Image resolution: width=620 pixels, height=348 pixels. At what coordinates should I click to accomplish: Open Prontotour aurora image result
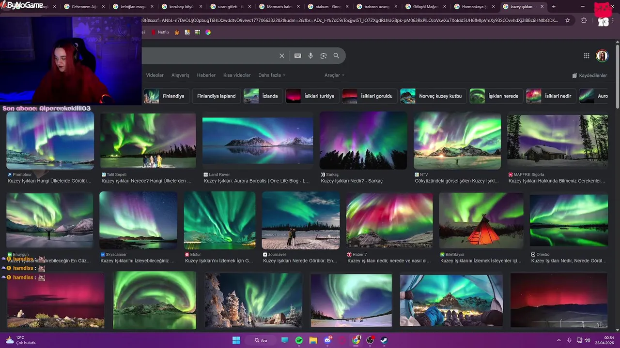50,141
